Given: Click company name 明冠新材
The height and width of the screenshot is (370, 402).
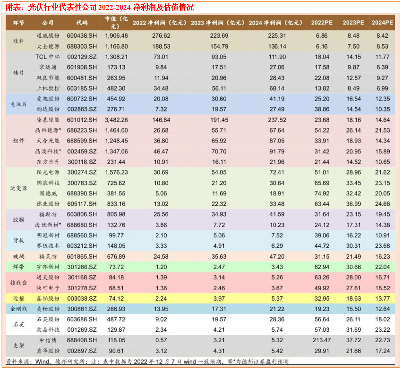Looking at the screenshot, I should (48, 235).
